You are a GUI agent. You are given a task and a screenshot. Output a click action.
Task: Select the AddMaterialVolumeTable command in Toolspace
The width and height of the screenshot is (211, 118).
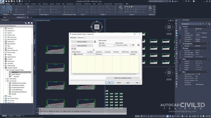(x=19, y=83)
